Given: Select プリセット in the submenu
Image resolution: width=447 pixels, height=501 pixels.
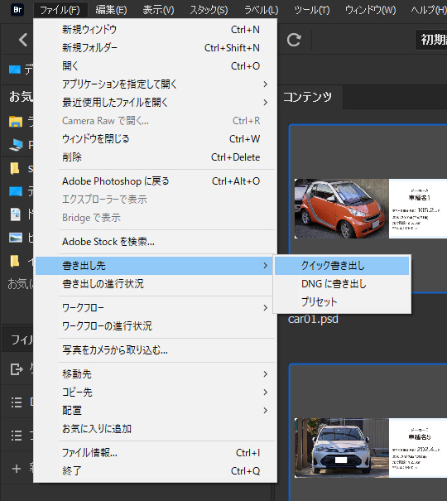Looking at the screenshot, I should [342, 302].
